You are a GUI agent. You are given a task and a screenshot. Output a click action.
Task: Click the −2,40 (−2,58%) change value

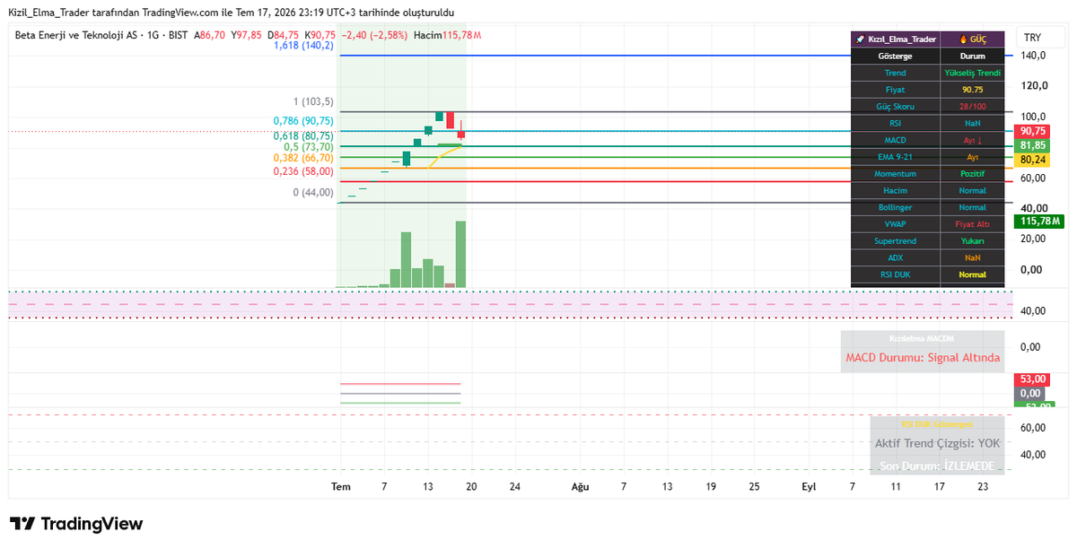pyautogui.click(x=374, y=35)
